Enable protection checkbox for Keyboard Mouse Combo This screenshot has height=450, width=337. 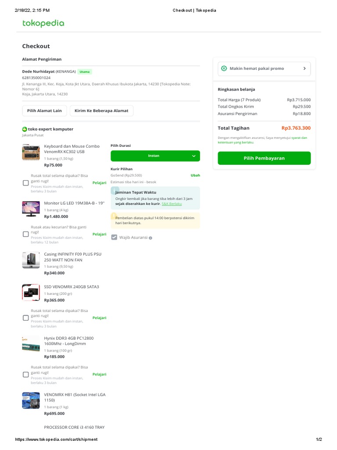(x=26, y=183)
